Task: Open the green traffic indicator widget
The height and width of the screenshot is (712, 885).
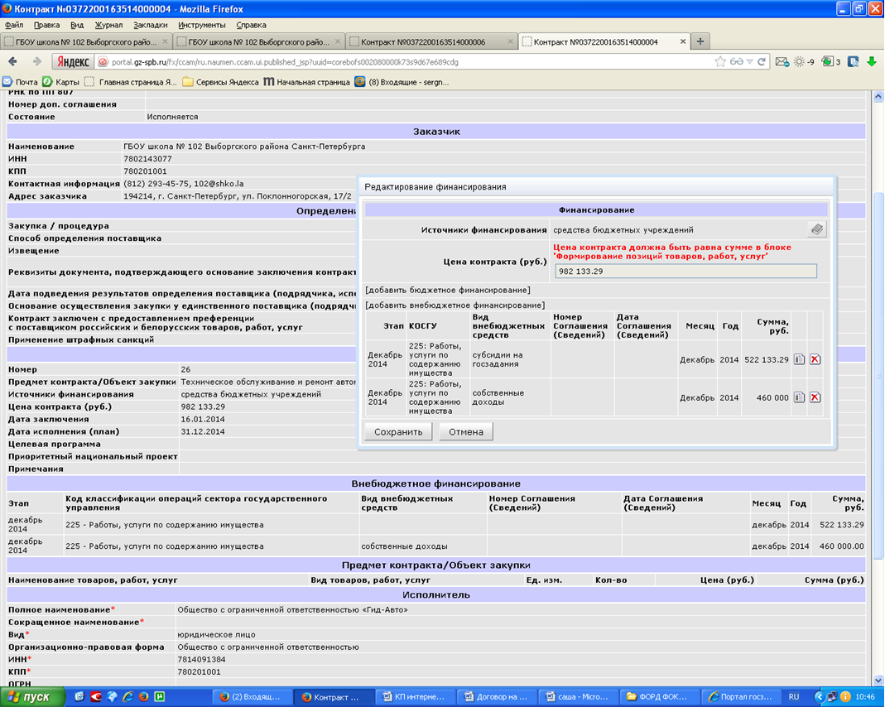Action: pos(830,61)
